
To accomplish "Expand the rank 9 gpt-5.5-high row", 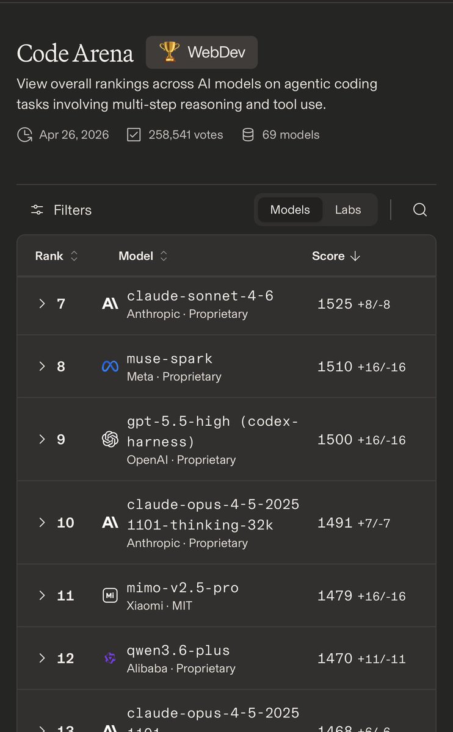I will [42, 439].
